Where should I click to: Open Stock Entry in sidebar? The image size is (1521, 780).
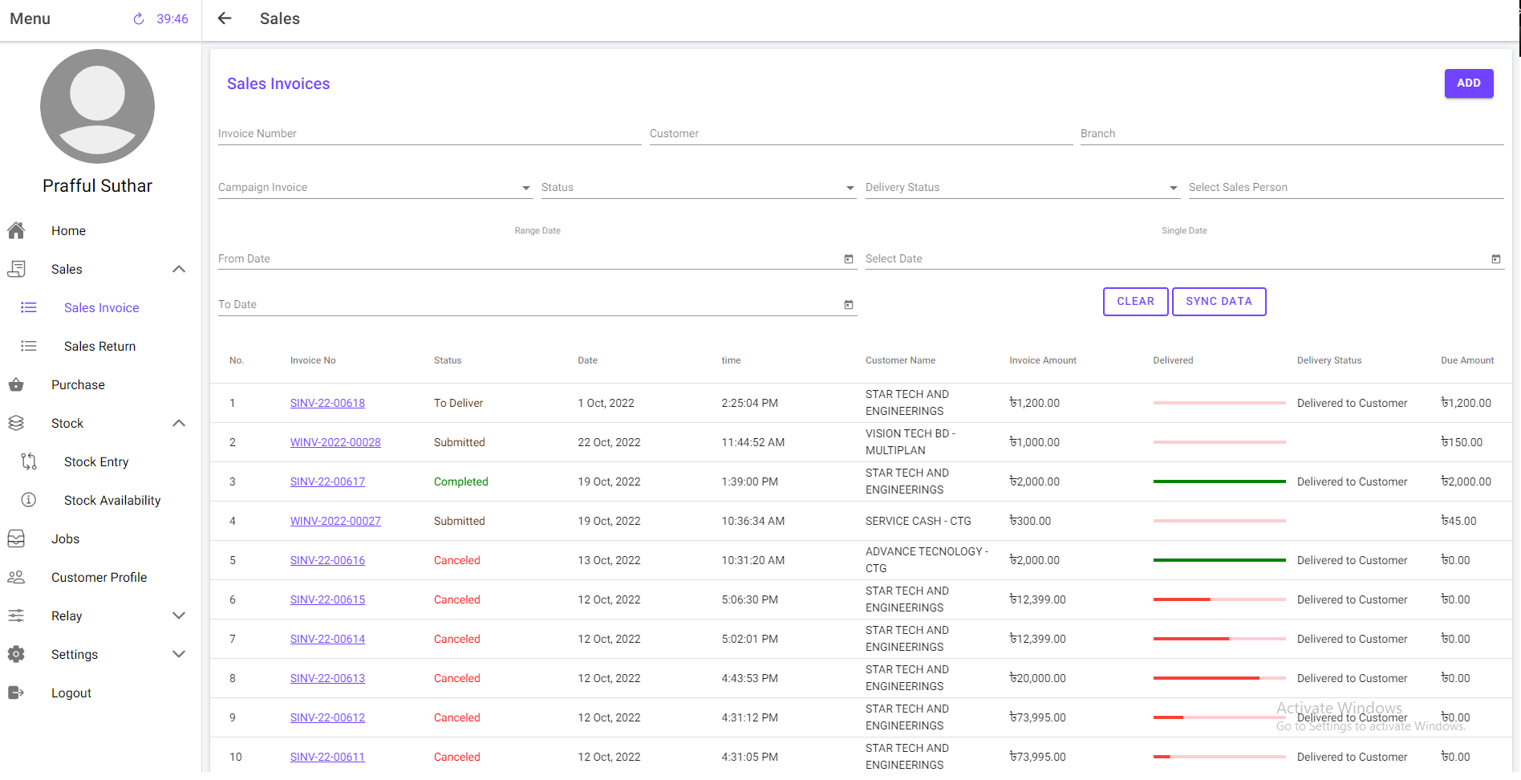click(x=96, y=461)
